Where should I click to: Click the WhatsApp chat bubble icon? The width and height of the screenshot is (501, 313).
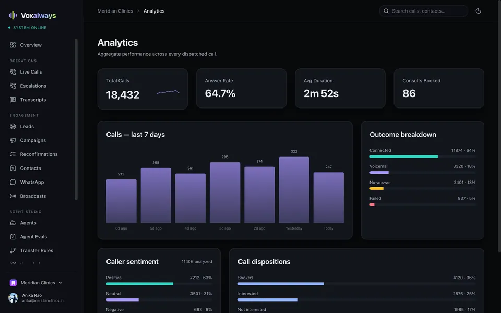[13, 182]
